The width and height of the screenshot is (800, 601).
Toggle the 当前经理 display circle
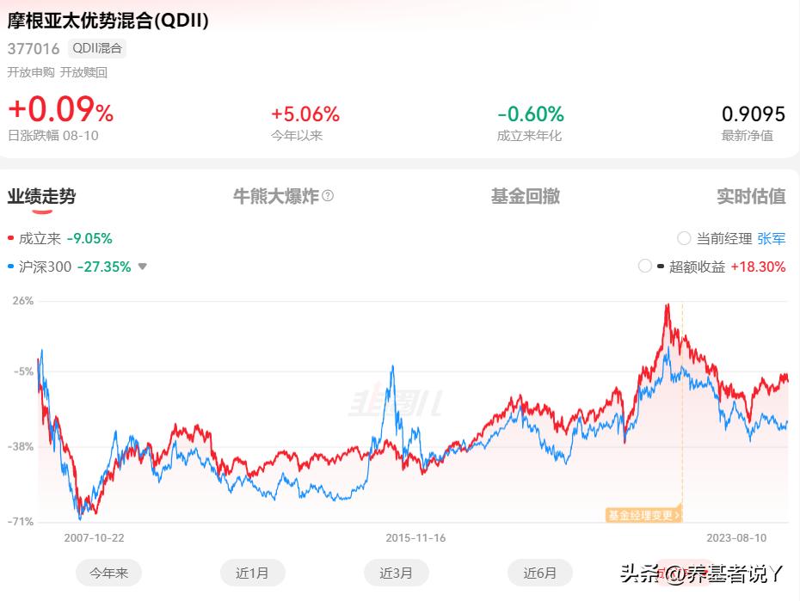point(683,238)
